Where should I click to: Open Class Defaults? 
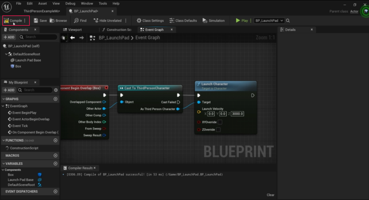[x=183, y=21]
